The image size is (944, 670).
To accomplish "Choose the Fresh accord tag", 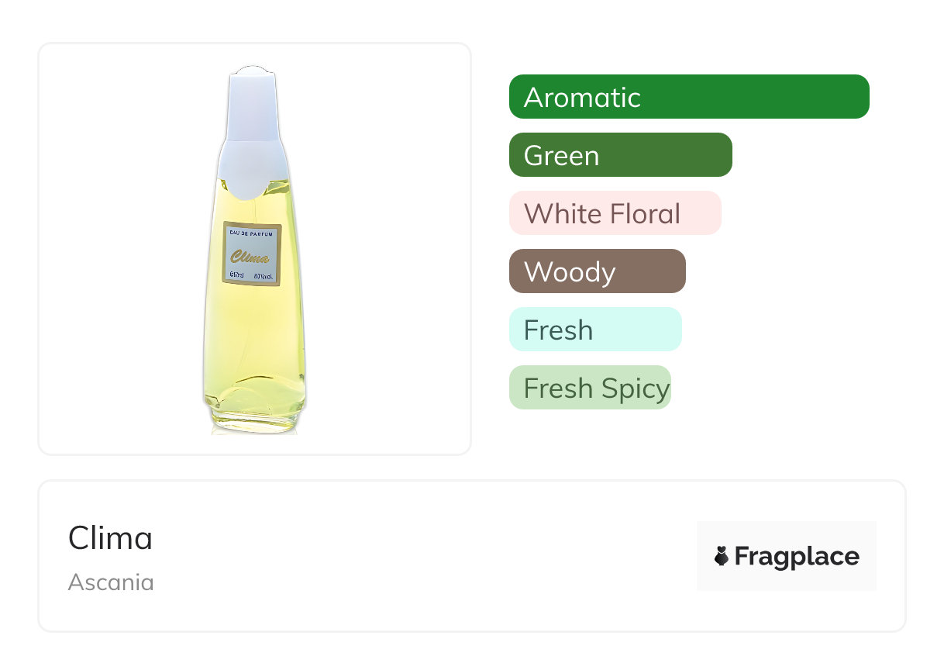I will tap(594, 330).
